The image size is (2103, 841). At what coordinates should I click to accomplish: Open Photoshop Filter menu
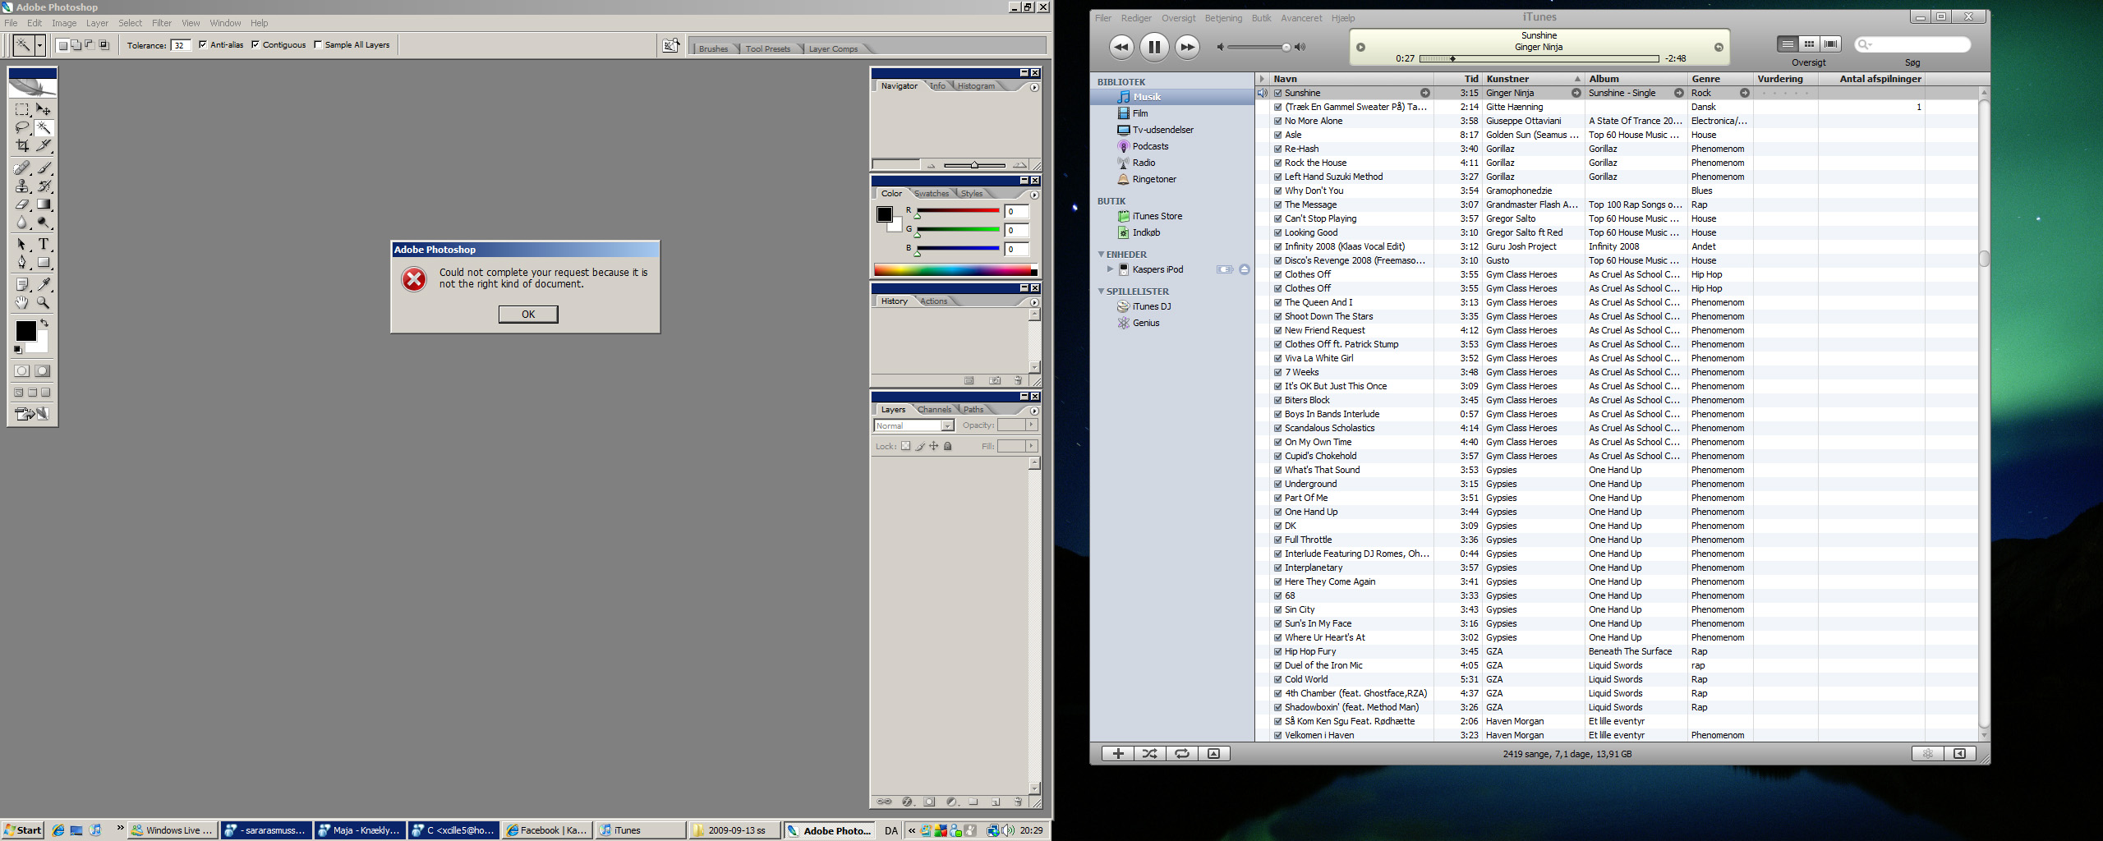[162, 23]
